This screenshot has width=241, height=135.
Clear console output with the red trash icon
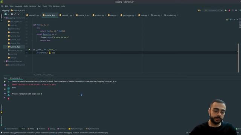tap(8, 99)
